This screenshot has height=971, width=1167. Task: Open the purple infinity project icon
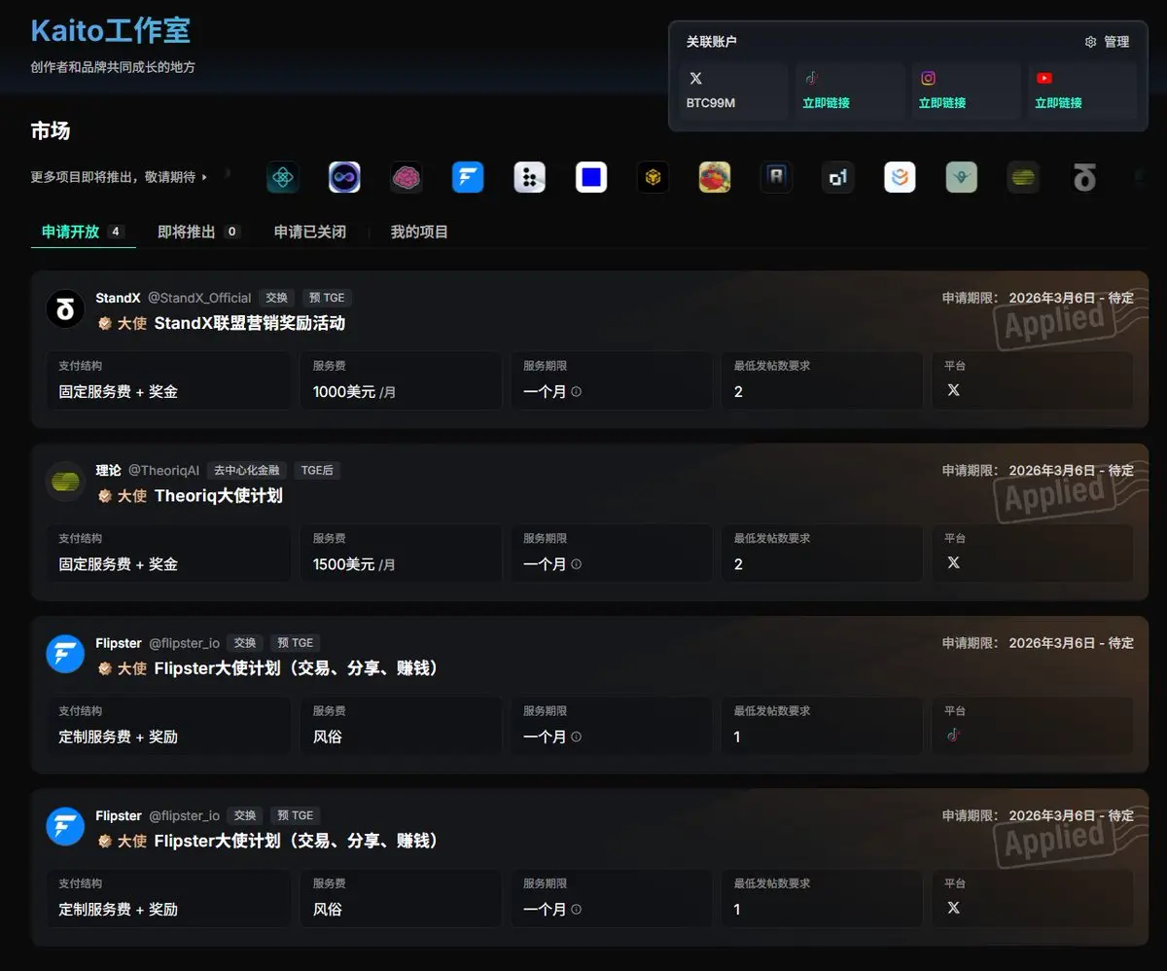coord(344,177)
